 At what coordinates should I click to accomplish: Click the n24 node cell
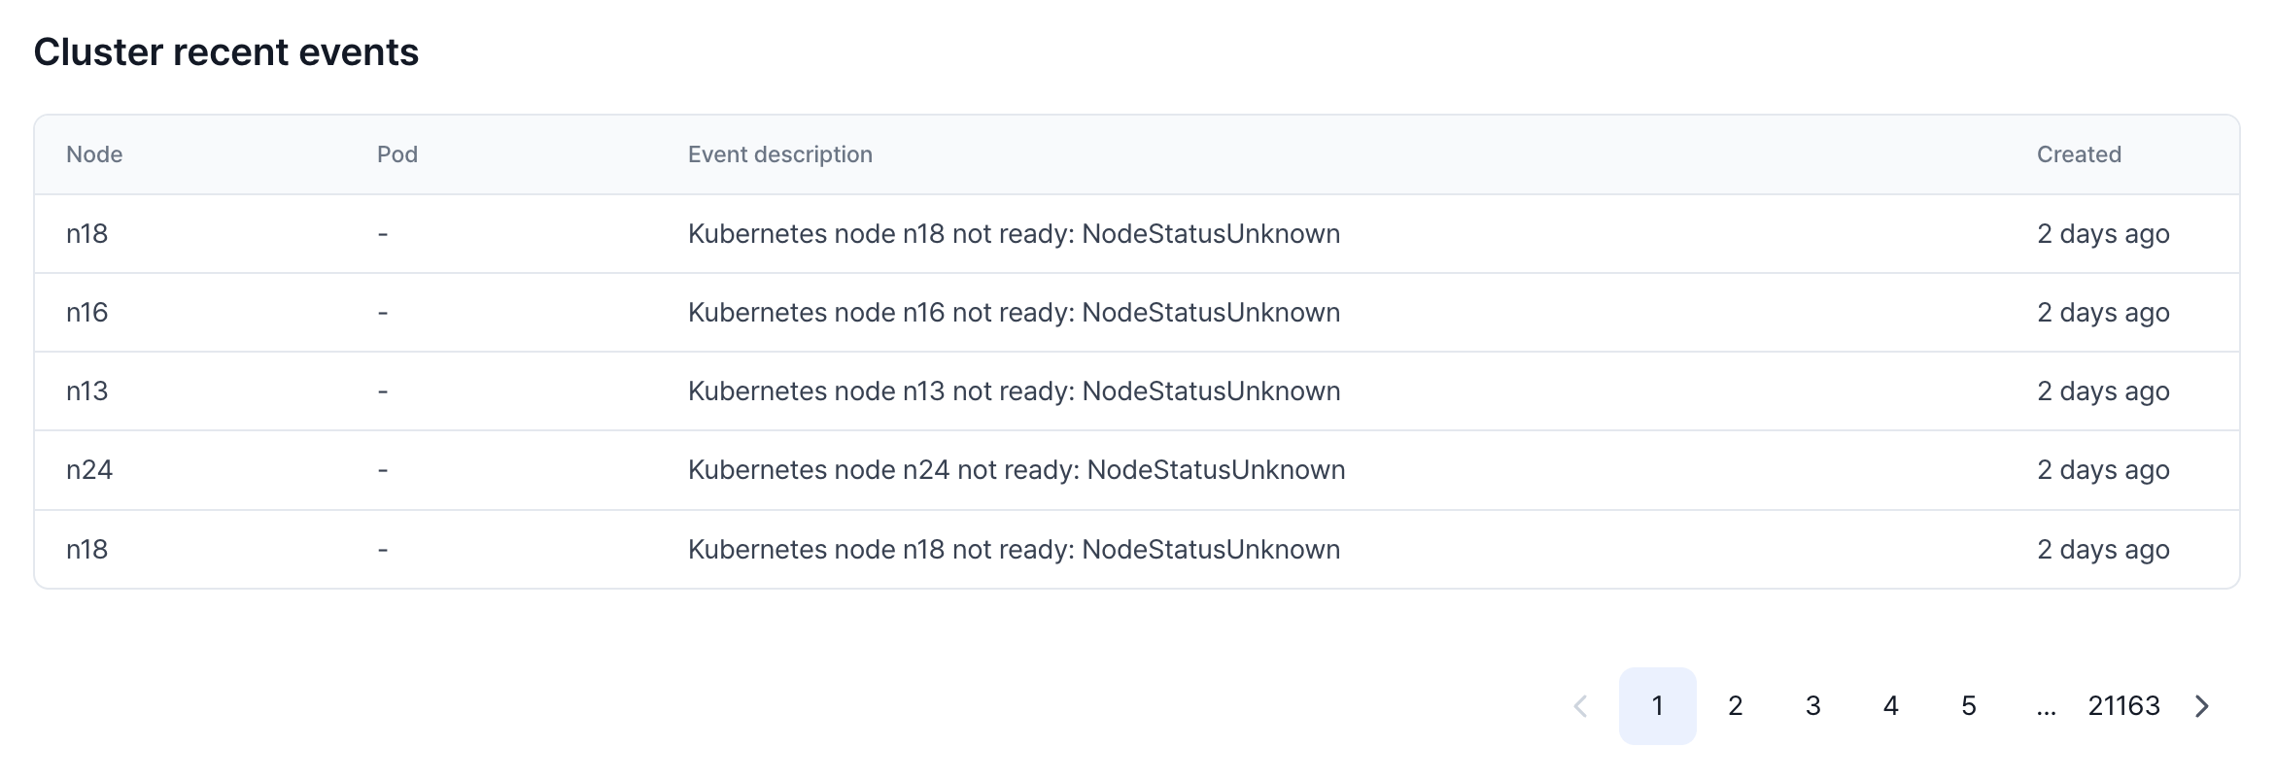click(x=89, y=470)
